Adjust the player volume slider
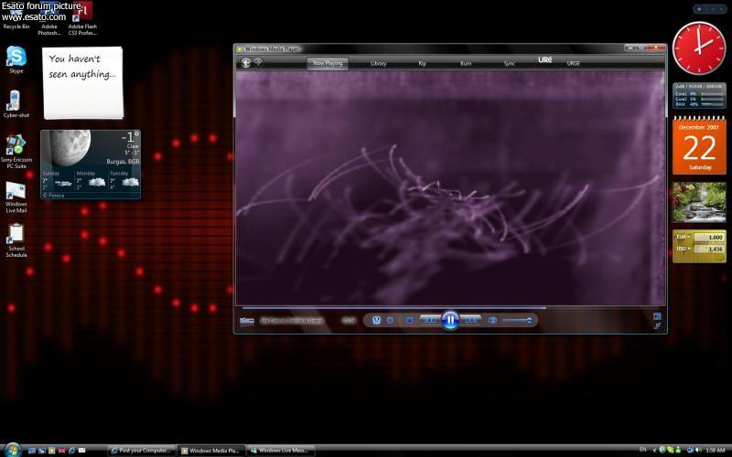The image size is (732, 457). tap(517, 321)
